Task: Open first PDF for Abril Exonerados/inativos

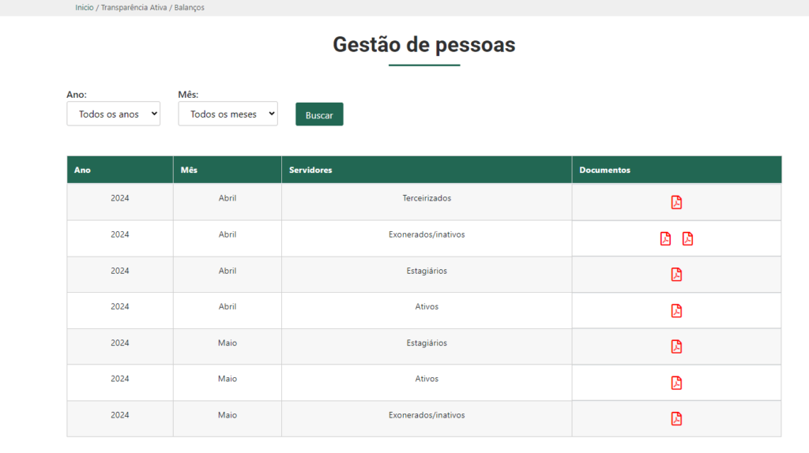Action: (665, 238)
